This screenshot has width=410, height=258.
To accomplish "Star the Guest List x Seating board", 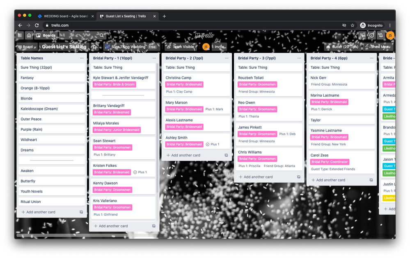I will click(95, 47).
